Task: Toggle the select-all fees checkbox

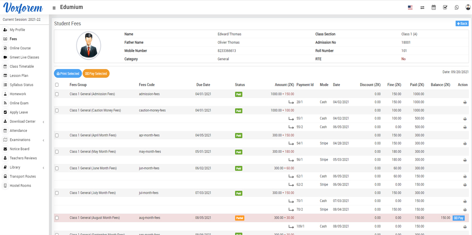Action: (57, 85)
